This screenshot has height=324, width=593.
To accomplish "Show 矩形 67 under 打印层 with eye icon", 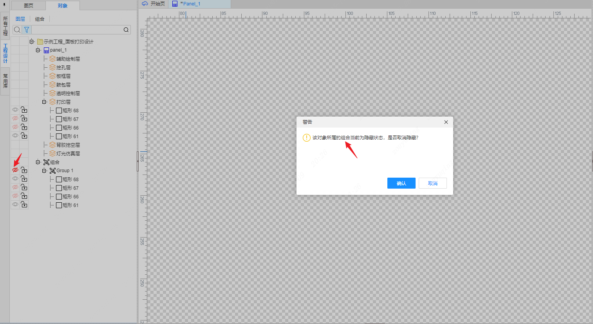I will click(x=15, y=119).
